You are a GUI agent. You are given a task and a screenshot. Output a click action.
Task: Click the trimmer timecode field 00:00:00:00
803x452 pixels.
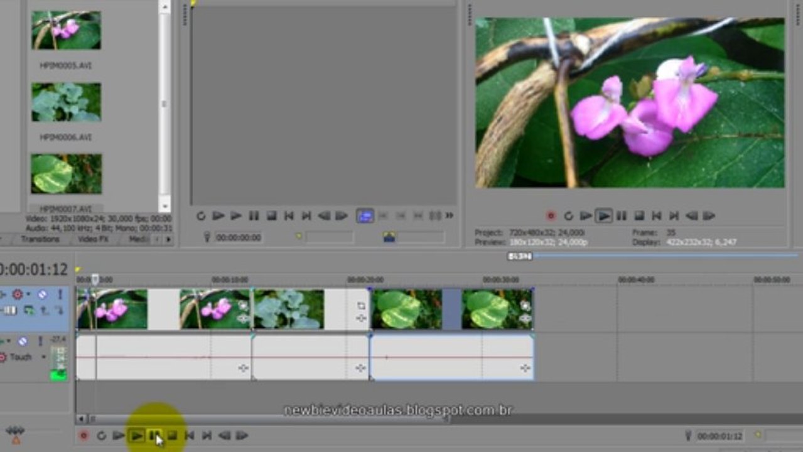click(x=238, y=237)
